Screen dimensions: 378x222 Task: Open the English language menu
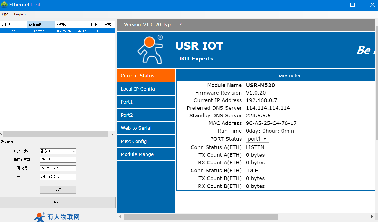[x=20, y=14]
